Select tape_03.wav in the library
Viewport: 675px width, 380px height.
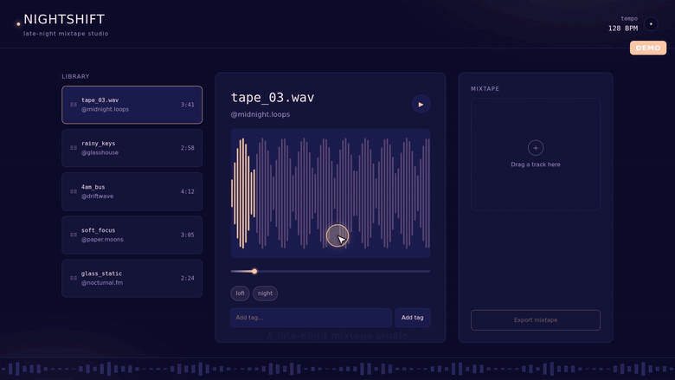pyautogui.click(x=132, y=105)
